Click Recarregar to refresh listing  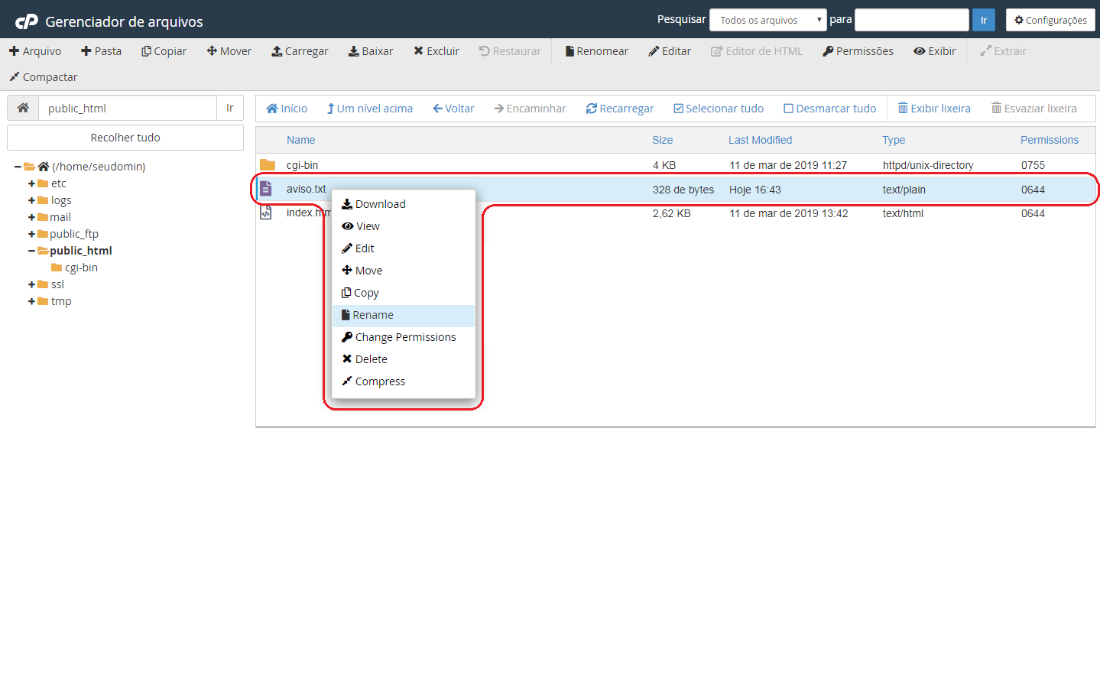[620, 109]
